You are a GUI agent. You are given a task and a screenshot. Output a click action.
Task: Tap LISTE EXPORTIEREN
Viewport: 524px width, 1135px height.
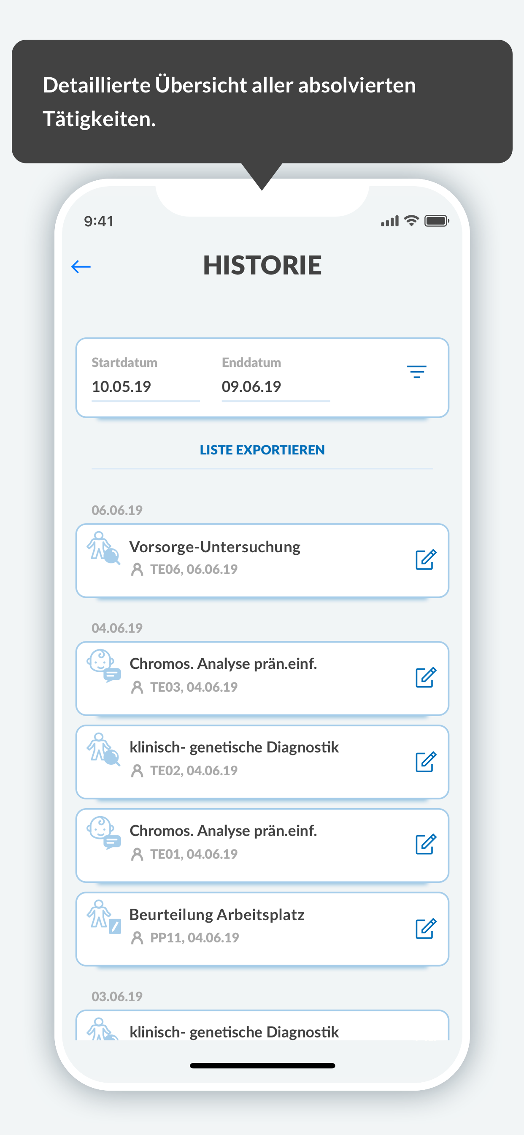click(x=262, y=450)
